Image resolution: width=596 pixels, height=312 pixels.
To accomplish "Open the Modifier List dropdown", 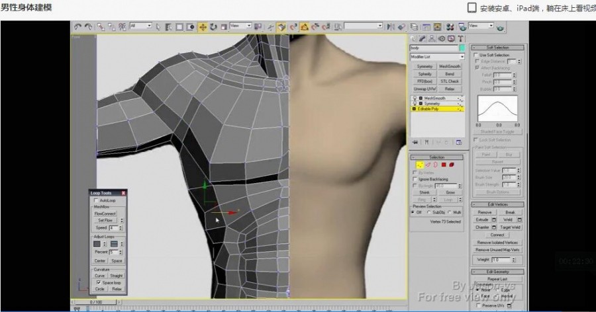I will point(437,57).
